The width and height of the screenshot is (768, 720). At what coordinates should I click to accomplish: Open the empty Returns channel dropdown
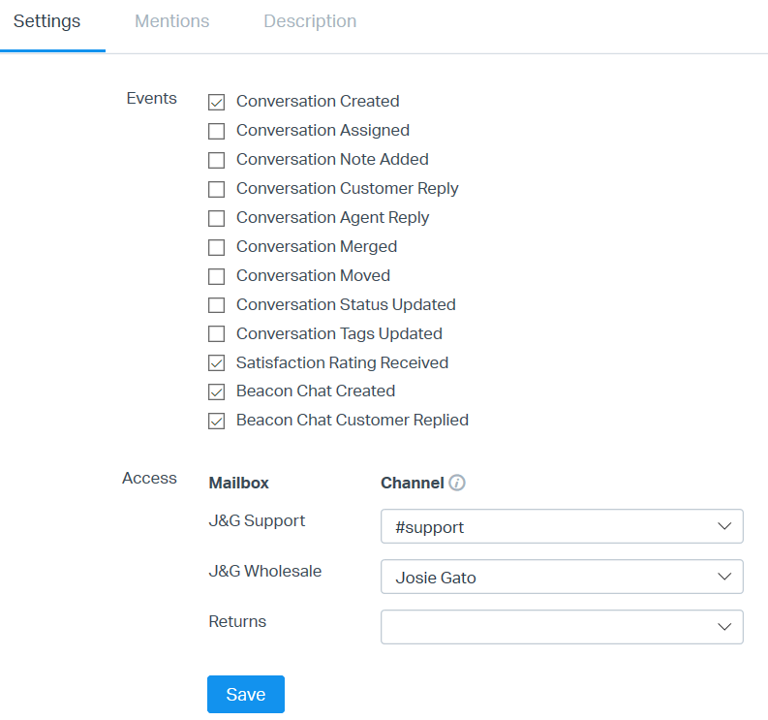click(562, 627)
